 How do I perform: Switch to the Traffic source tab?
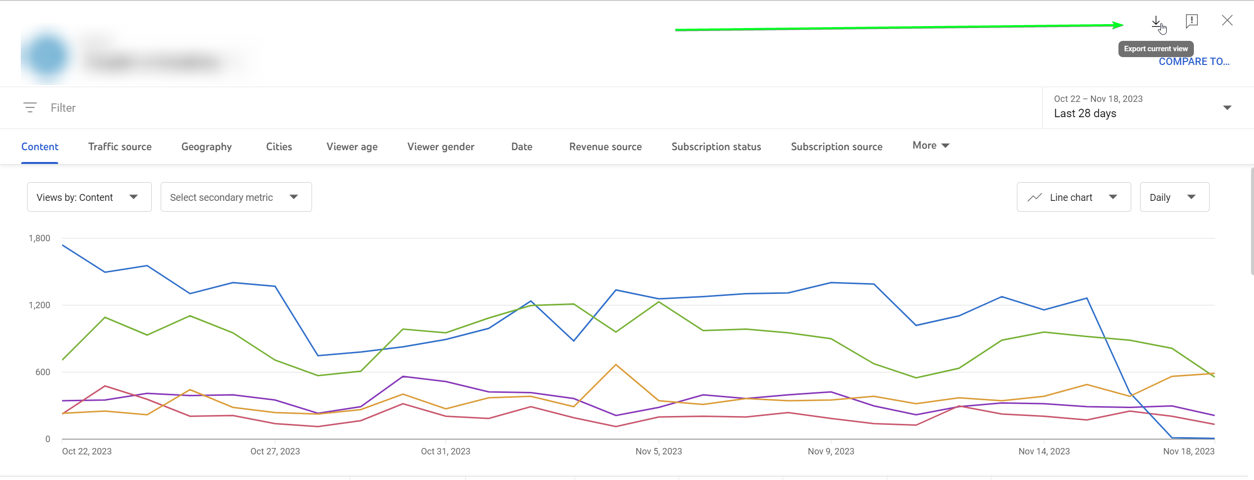tap(120, 147)
